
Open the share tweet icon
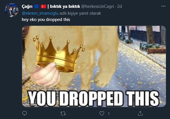140,113
